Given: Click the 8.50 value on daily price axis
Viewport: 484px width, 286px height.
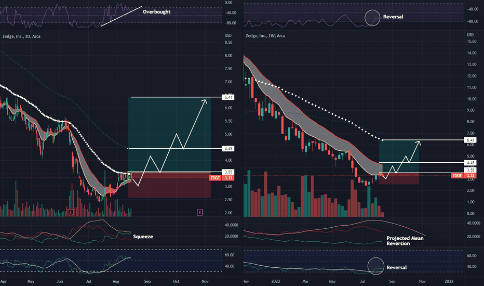Looking at the screenshot, I should (x=228, y=42).
